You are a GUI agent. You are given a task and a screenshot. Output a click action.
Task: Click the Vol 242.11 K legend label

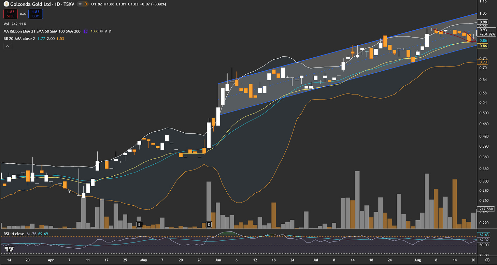[x=15, y=24]
